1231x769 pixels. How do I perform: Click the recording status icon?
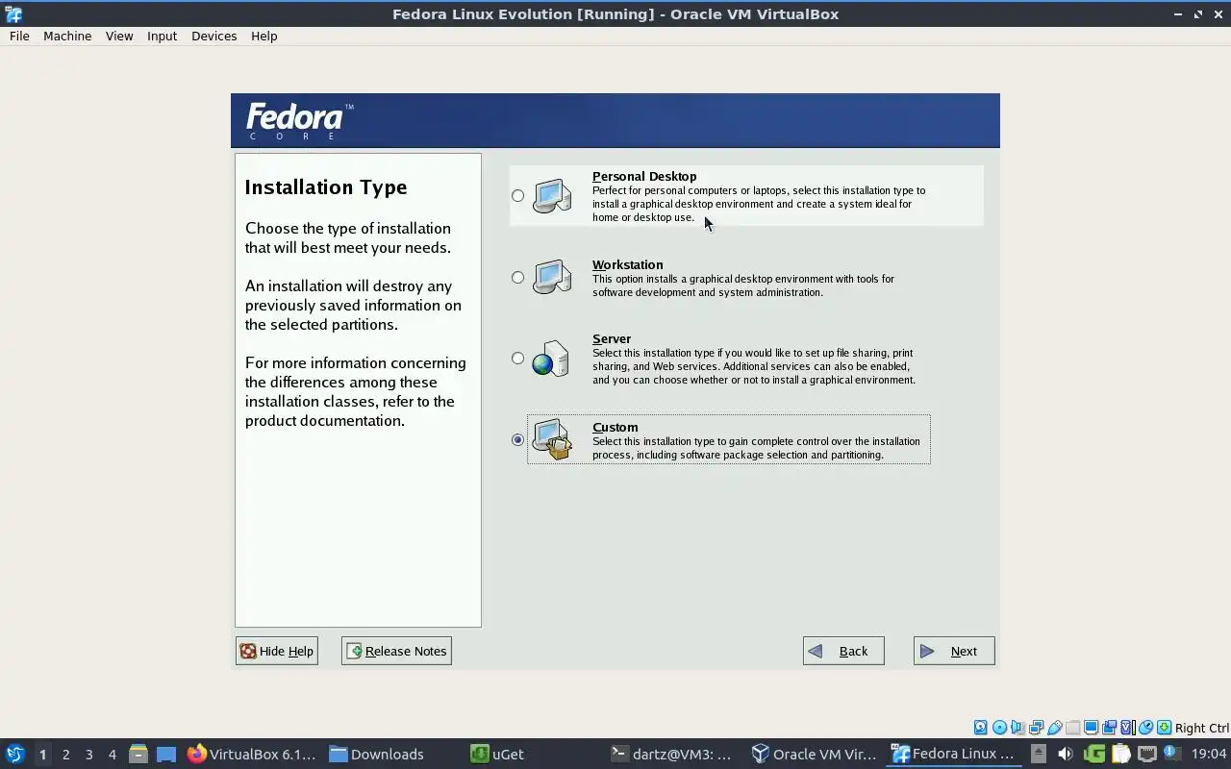(x=1109, y=728)
